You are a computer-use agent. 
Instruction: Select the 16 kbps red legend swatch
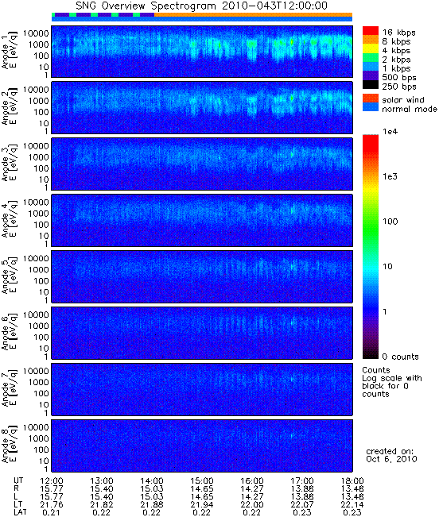coord(371,30)
